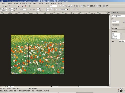Click the Undo arrow icon
125x93 pixels.
[9, 6]
